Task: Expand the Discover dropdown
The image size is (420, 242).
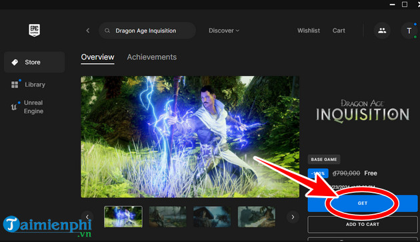Action: pyautogui.click(x=224, y=31)
